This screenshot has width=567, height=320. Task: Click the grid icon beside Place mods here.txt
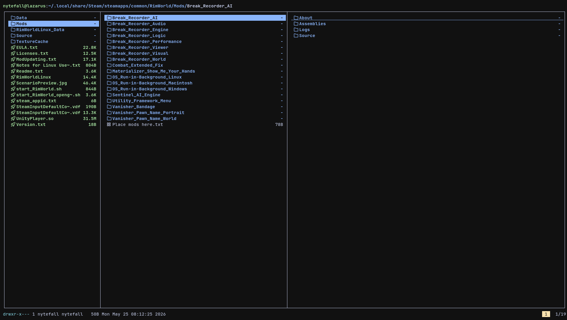(x=109, y=124)
